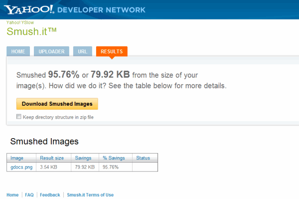Click the % Savings column header
Image resolution: width=299 pixels, height=199 pixels.
point(114,158)
